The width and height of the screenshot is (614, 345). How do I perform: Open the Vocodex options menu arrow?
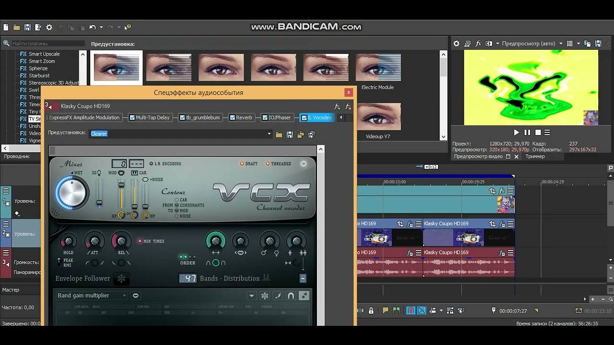point(304,164)
